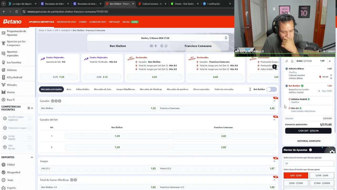The image size is (337, 190).
Task: Open the Social menu item
Action: click(126, 22)
